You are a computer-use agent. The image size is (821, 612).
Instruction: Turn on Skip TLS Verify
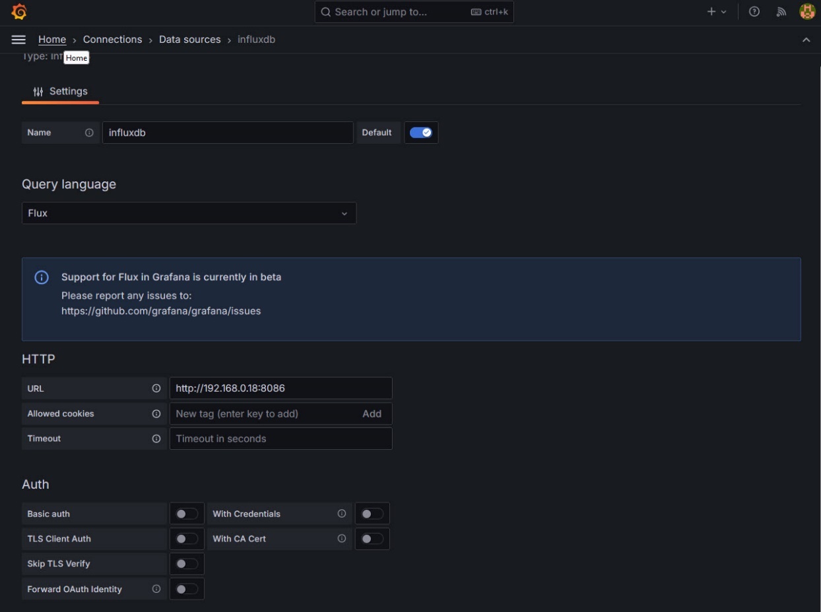187,563
